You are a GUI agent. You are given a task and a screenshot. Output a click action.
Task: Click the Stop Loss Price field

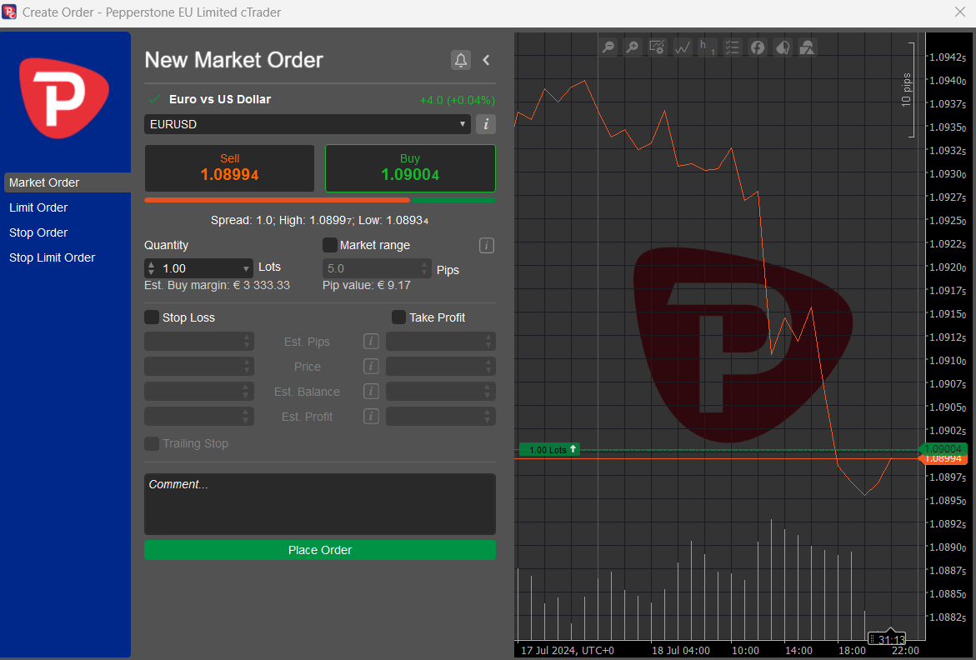[x=199, y=367]
